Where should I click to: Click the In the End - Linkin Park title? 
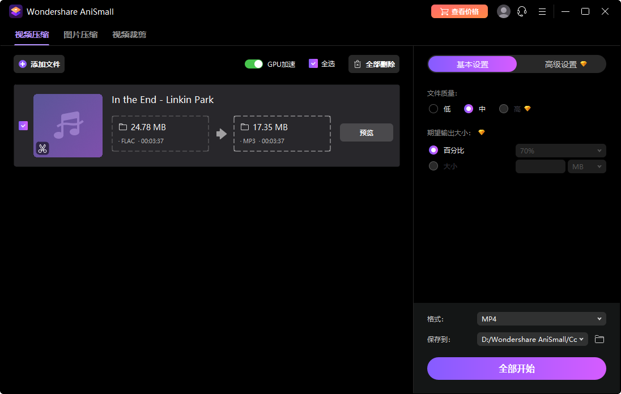(x=163, y=100)
